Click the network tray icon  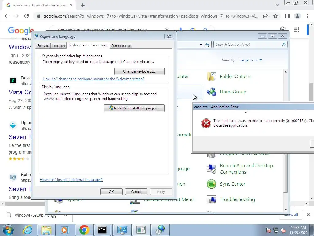click(276, 230)
